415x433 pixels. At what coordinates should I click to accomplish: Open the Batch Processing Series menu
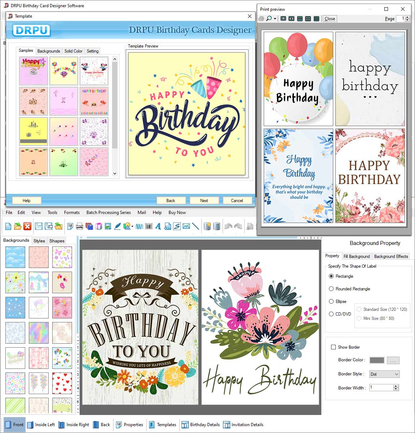click(108, 213)
